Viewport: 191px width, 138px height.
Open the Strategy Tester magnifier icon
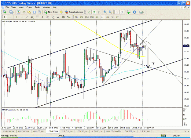coord(39,12)
